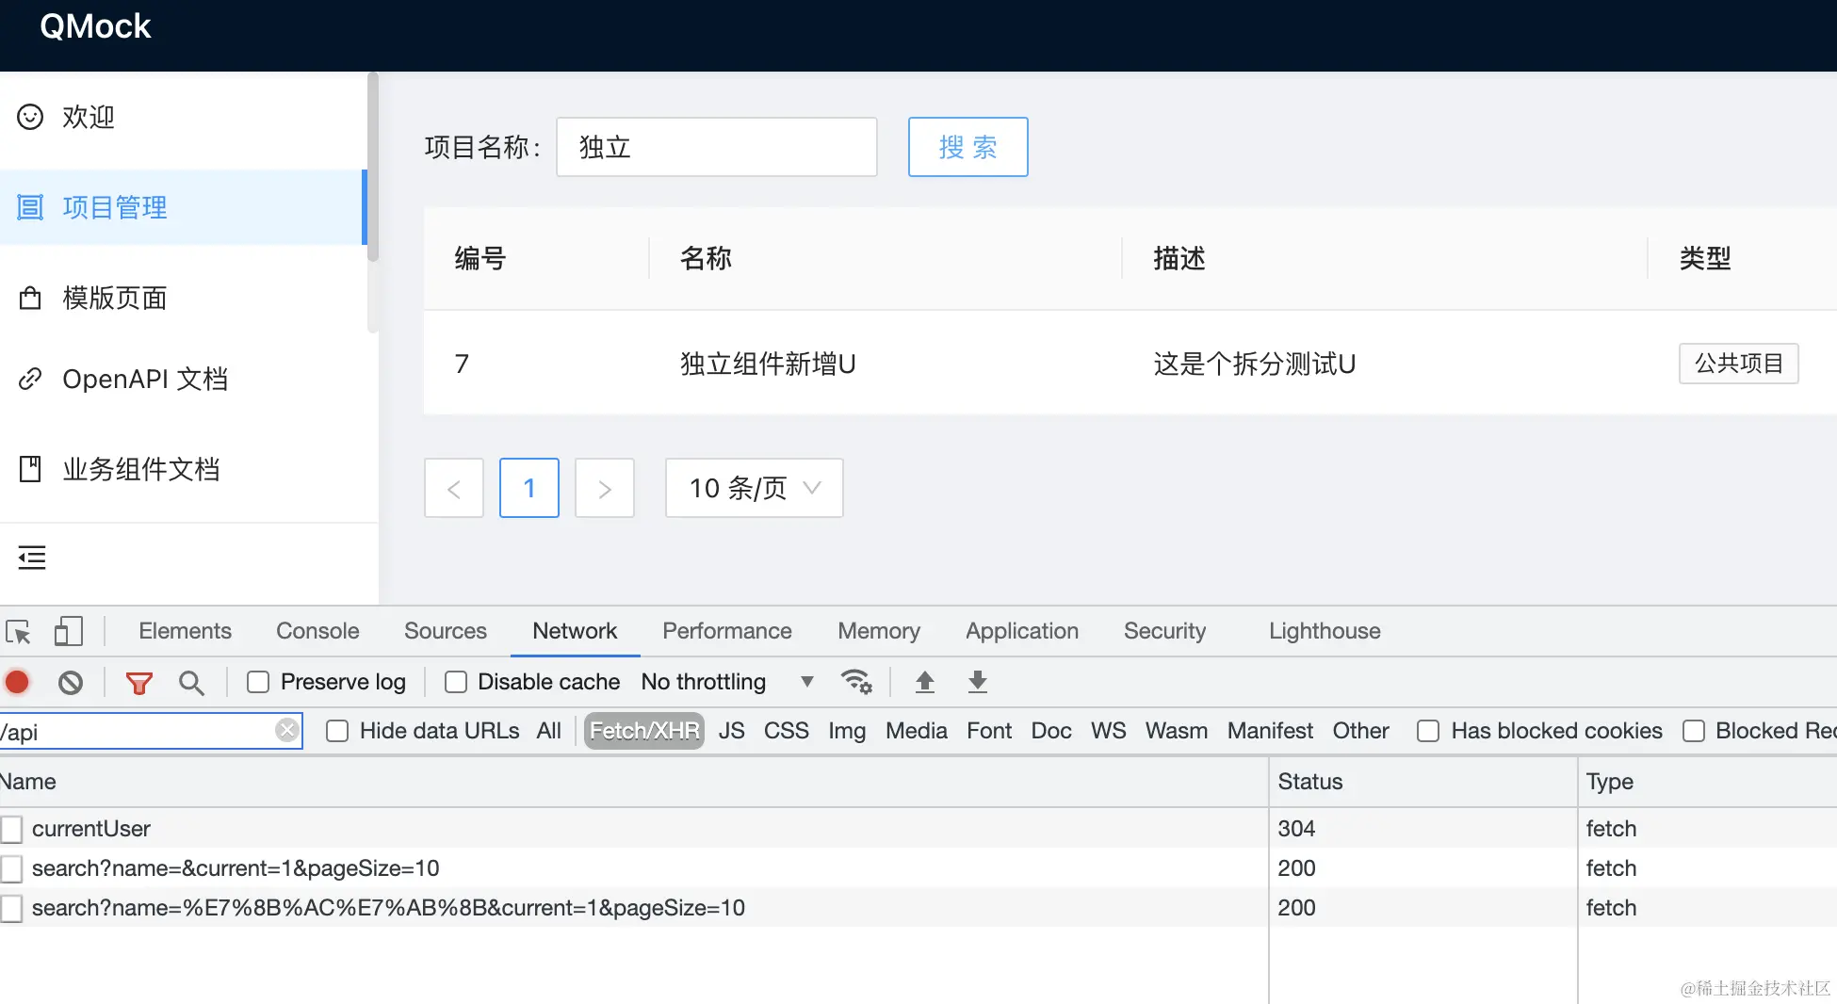
Task: Filter requests by WS
Action: tap(1109, 731)
